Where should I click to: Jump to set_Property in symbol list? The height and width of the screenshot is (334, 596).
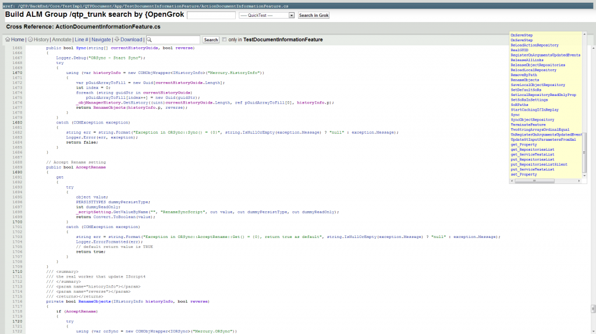point(523,175)
